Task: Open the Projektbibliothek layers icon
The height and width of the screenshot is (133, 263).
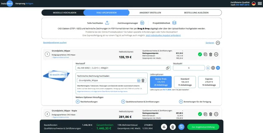Action: coord(174,23)
